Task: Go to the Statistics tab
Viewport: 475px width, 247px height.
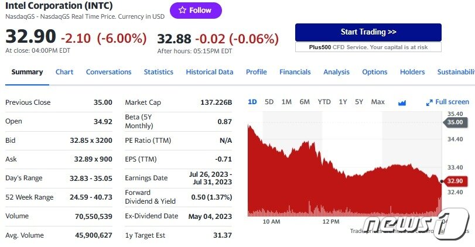Action: pyautogui.click(x=159, y=72)
